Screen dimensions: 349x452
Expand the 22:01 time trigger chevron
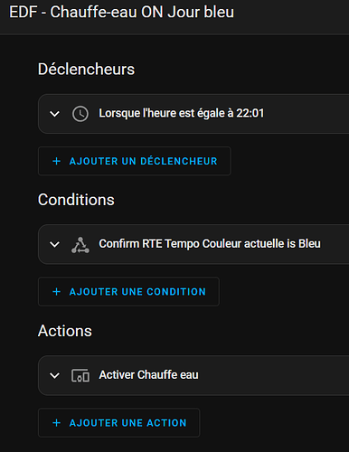[x=54, y=114]
